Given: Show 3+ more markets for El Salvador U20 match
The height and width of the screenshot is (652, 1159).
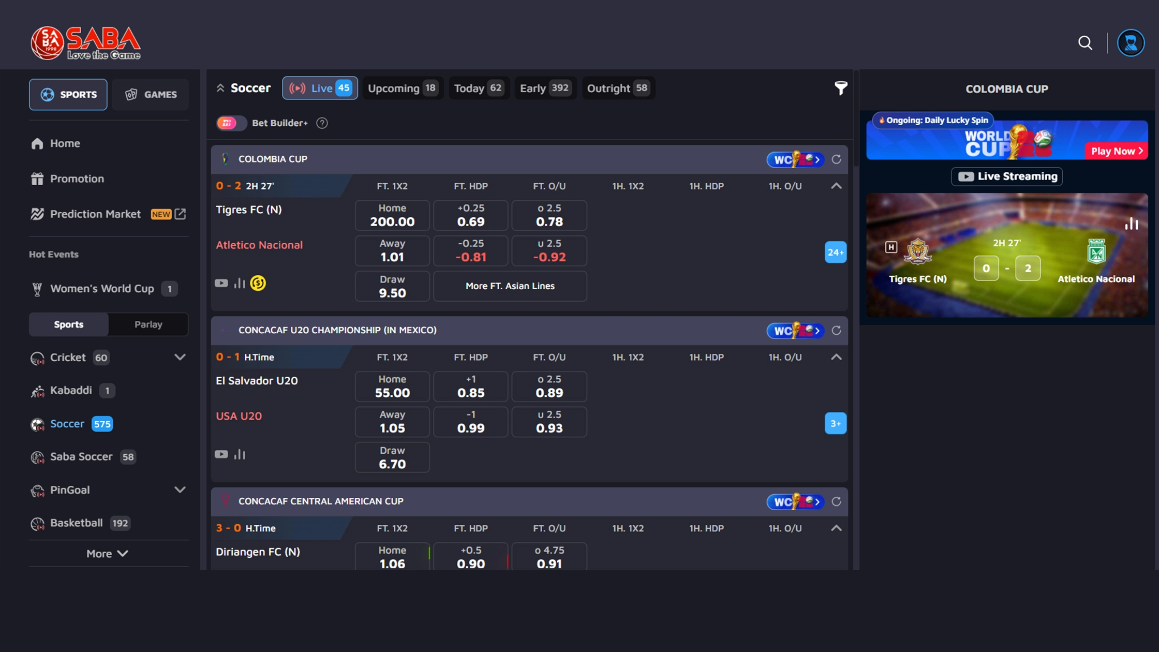Looking at the screenshot, I should [x=836, y=424].
